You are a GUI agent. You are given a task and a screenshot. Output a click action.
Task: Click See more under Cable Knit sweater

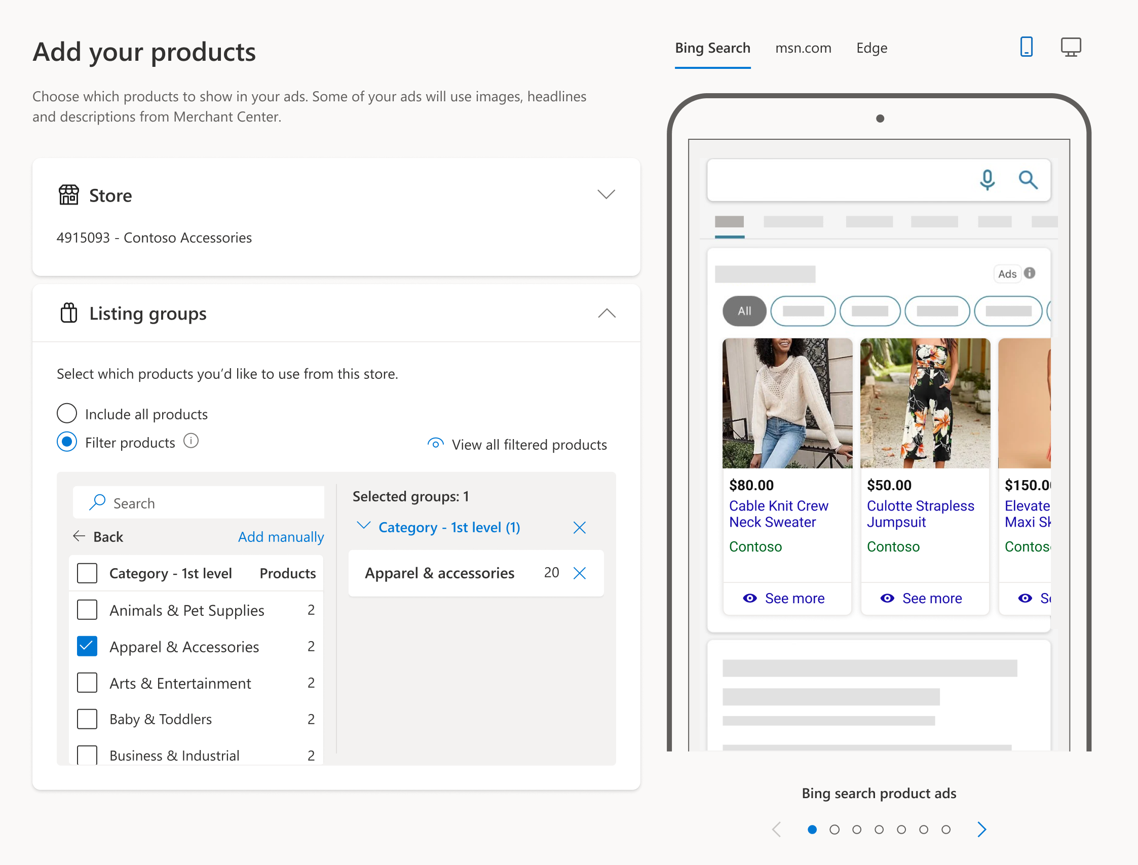click(794, 598)
